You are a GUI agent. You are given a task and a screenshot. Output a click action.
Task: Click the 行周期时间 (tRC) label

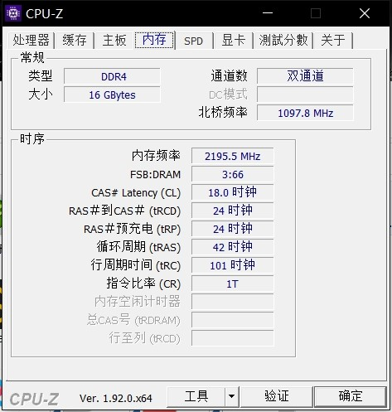136,265
